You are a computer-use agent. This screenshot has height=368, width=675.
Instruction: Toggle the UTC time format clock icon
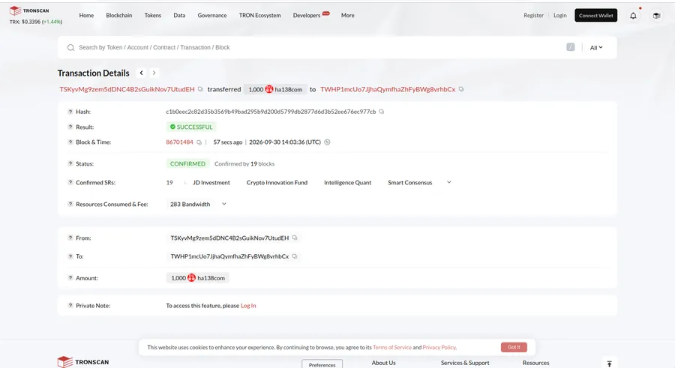(x=327, y=142)
